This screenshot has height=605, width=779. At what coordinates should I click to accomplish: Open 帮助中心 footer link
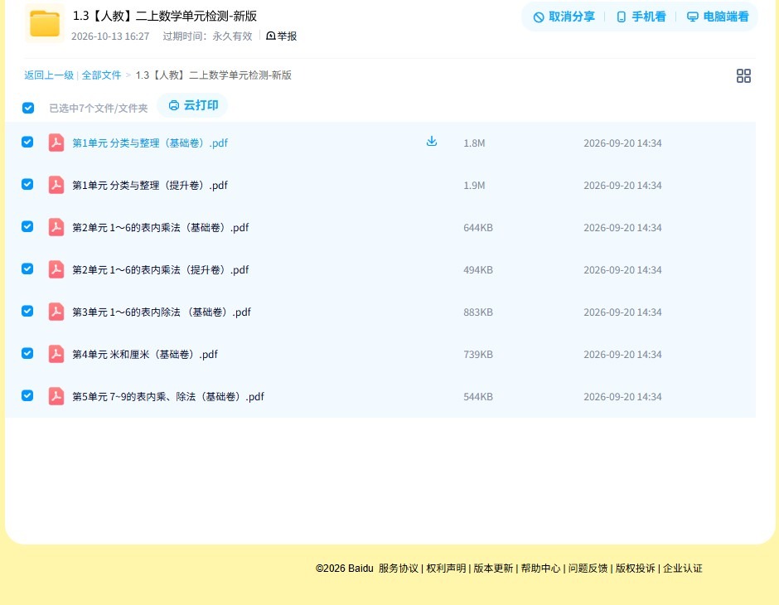point(540,569)
